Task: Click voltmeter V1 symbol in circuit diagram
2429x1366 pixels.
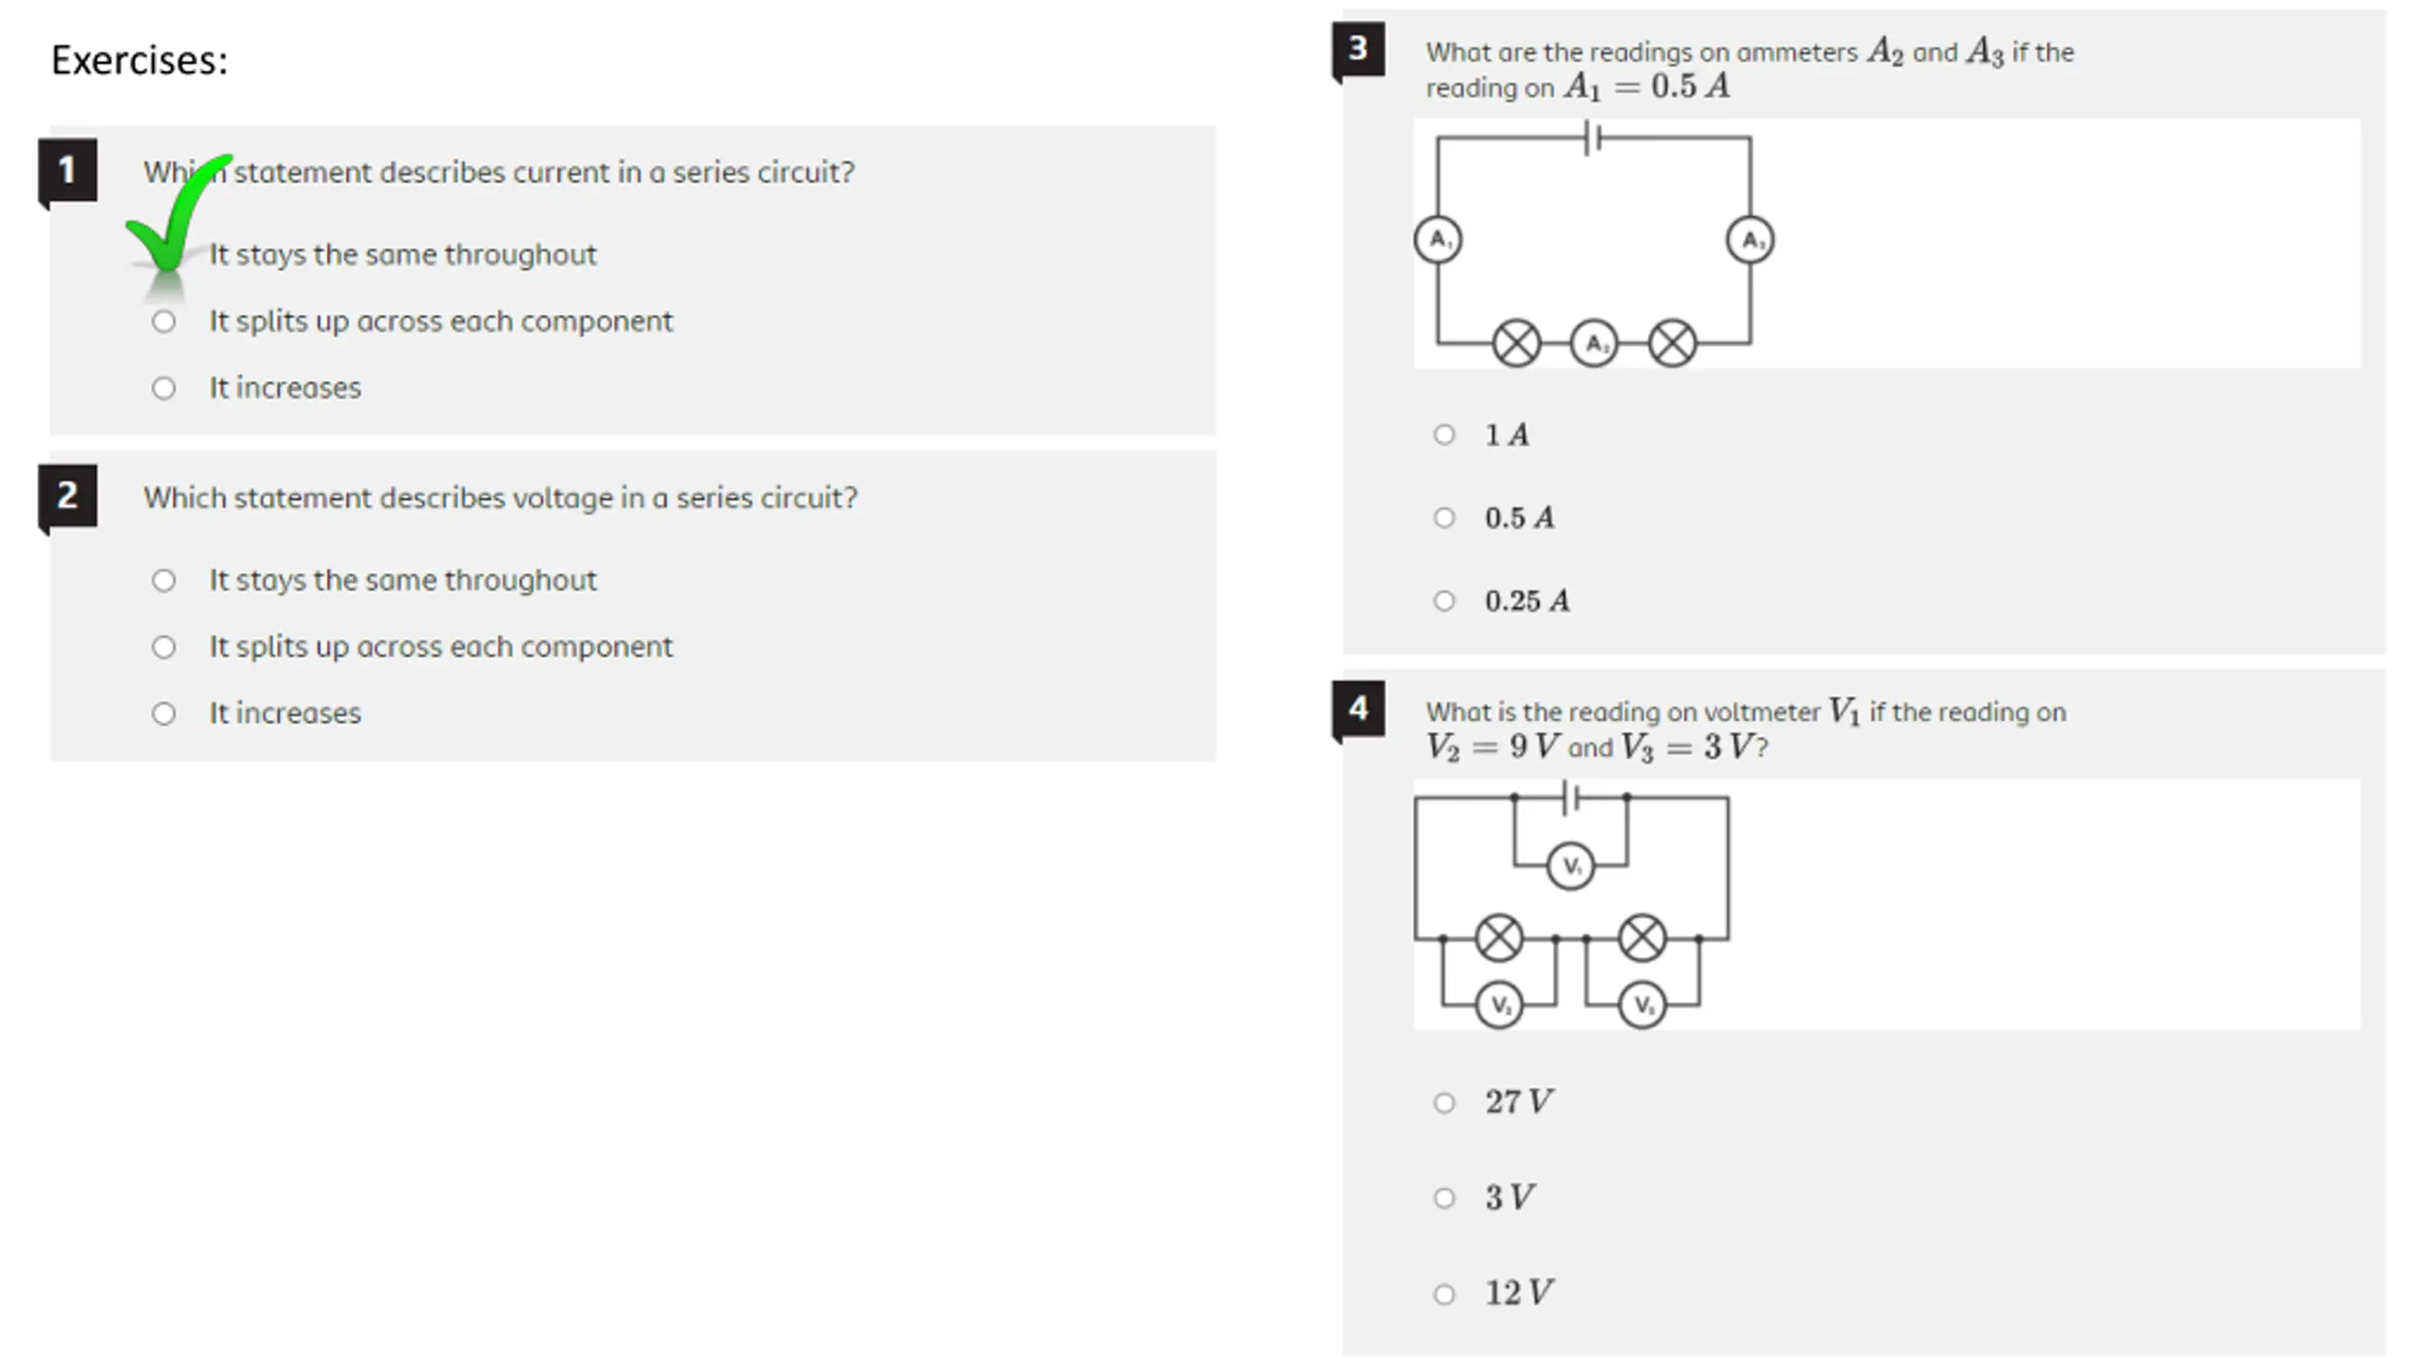Action: (1570, 866)
